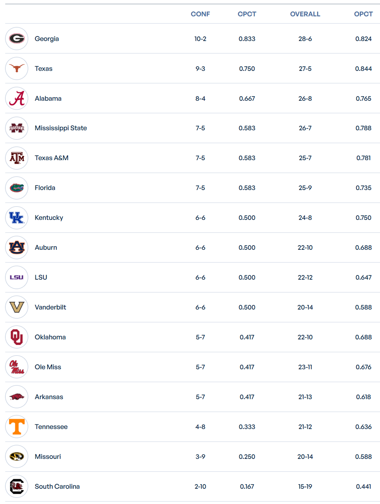
Task: Select the South Carolina Gamecocks logo
Action: coord(17,486)
